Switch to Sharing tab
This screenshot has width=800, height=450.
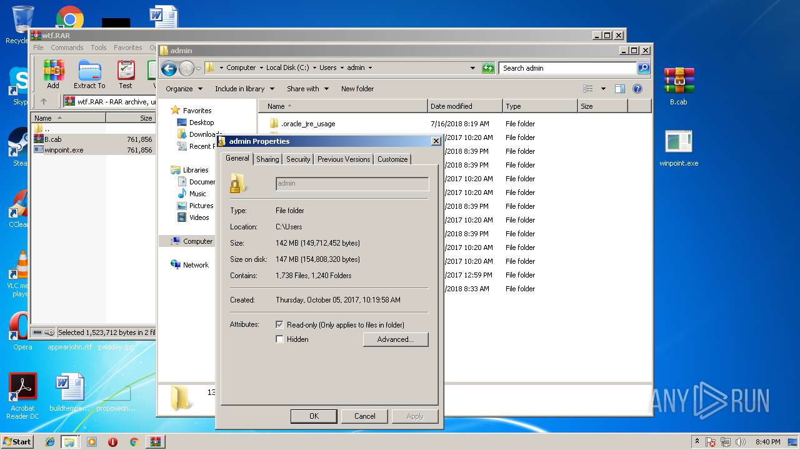(x=267, y=159)
